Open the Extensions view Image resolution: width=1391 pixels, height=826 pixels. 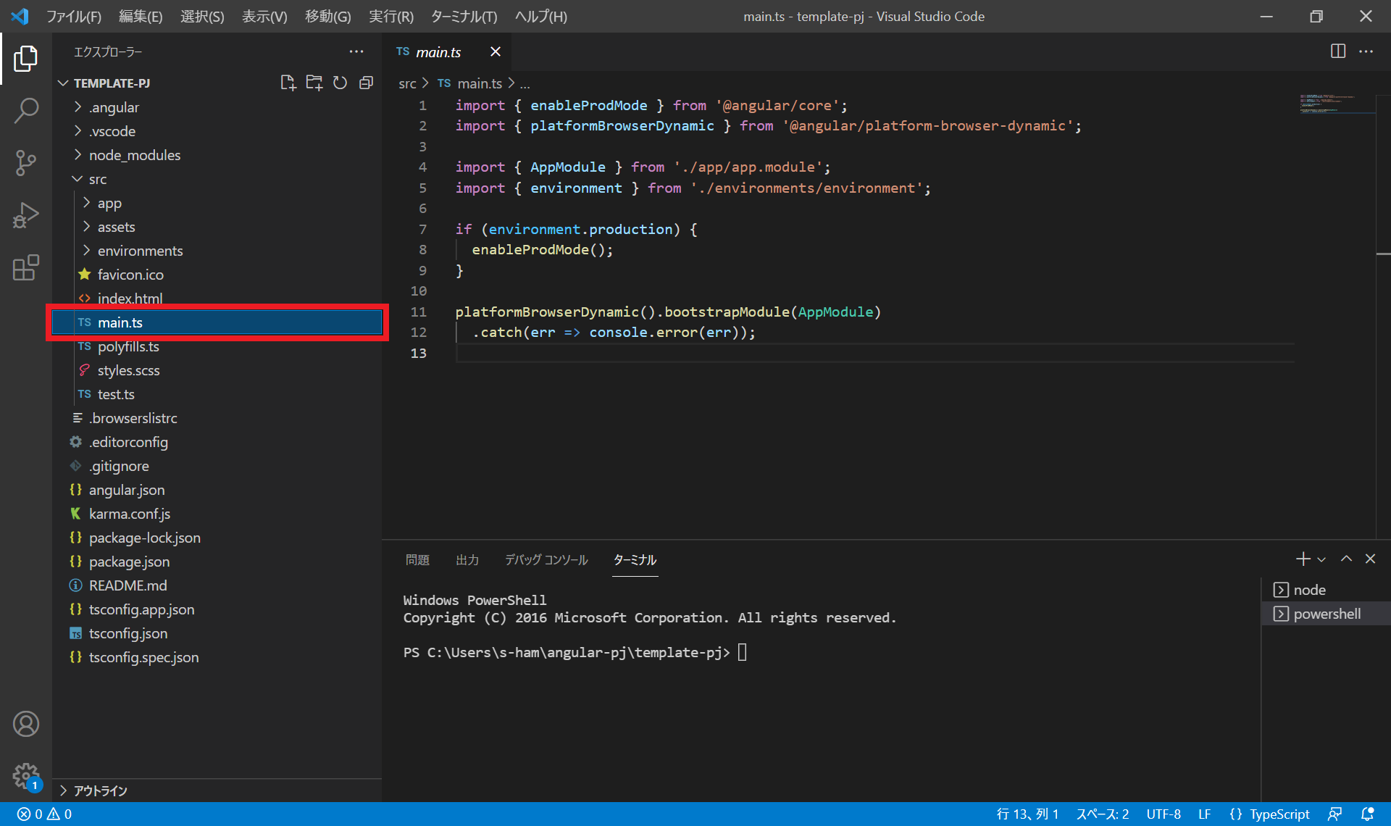(x=26, y=267)
